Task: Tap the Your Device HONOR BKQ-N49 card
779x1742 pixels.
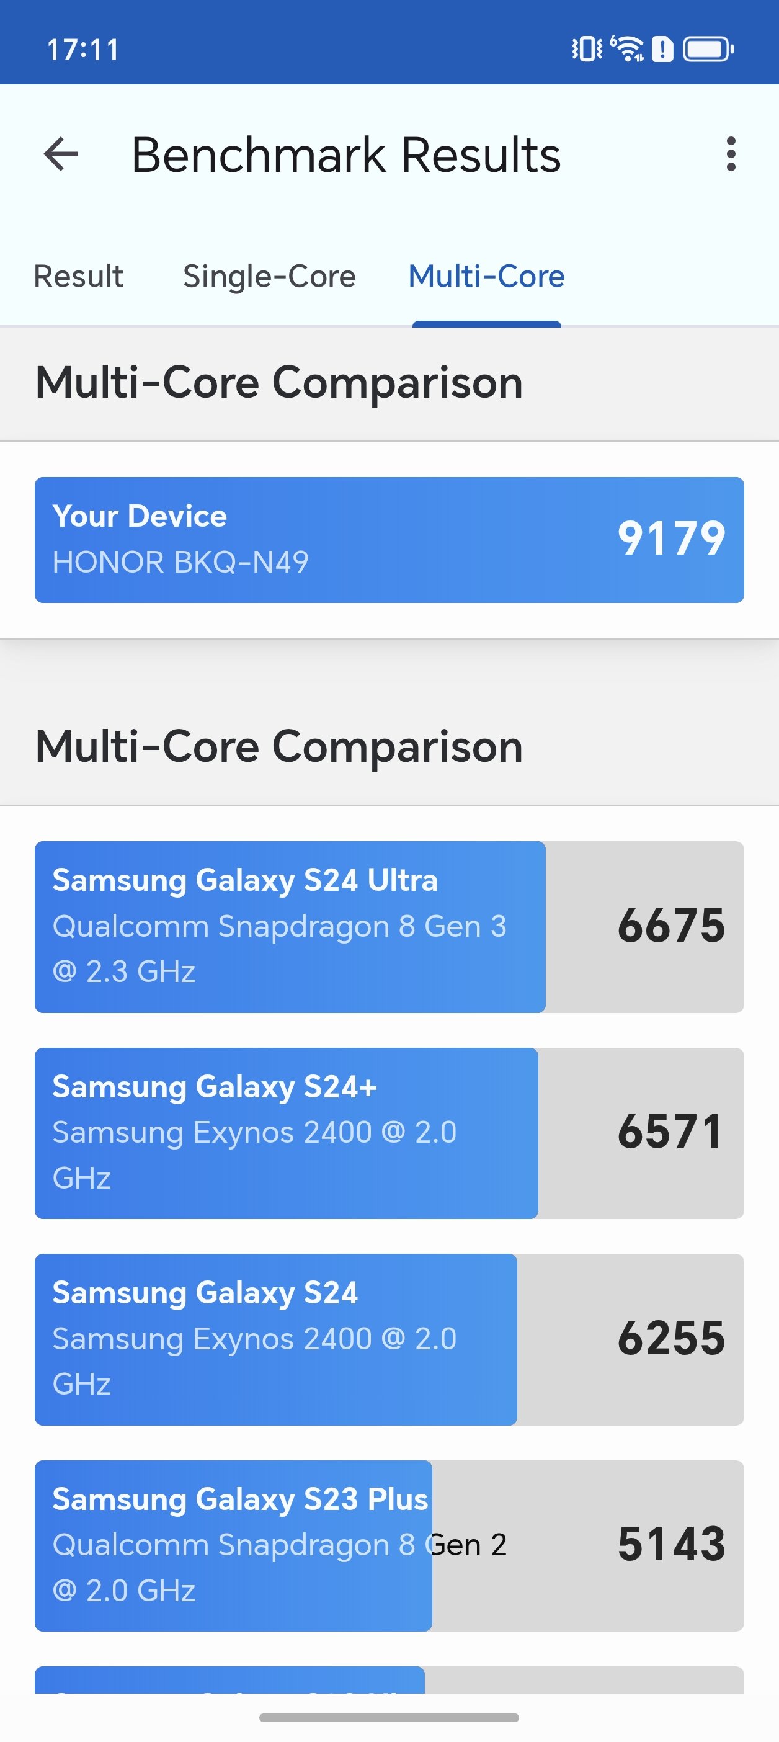Action: [270, 540]
